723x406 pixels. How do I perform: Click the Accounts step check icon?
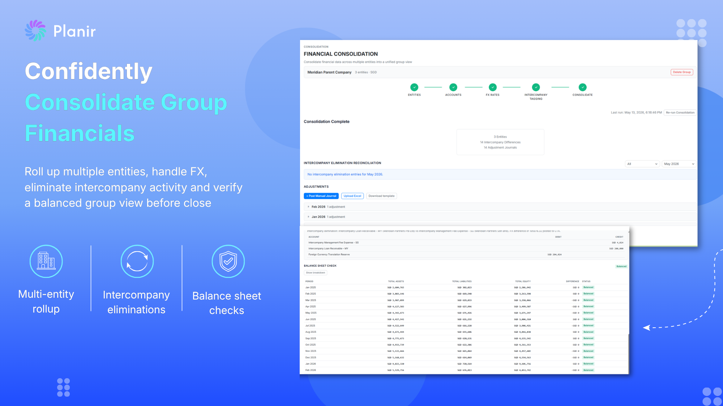click(x=453, y=87)
